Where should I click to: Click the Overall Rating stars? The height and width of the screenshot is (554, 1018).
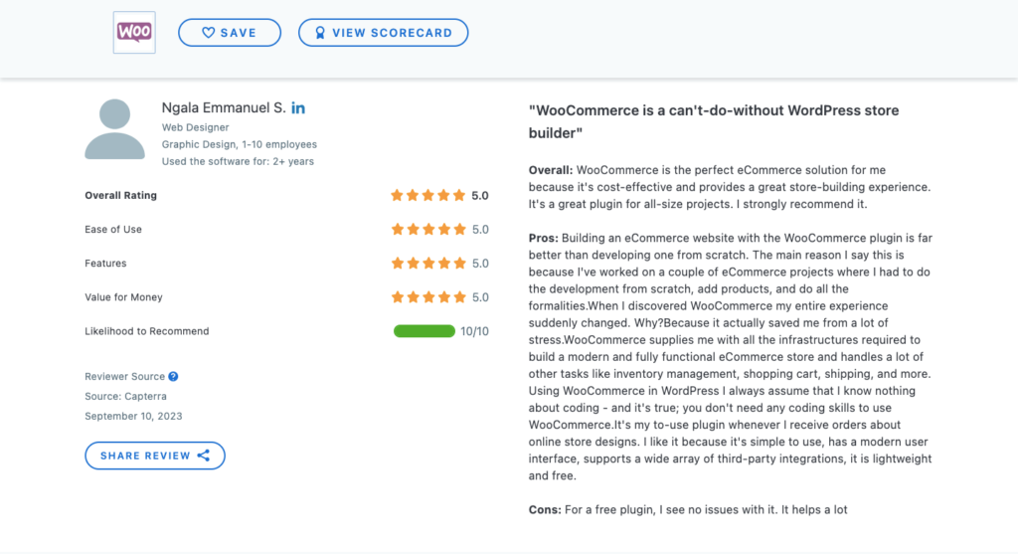point(427,196)
